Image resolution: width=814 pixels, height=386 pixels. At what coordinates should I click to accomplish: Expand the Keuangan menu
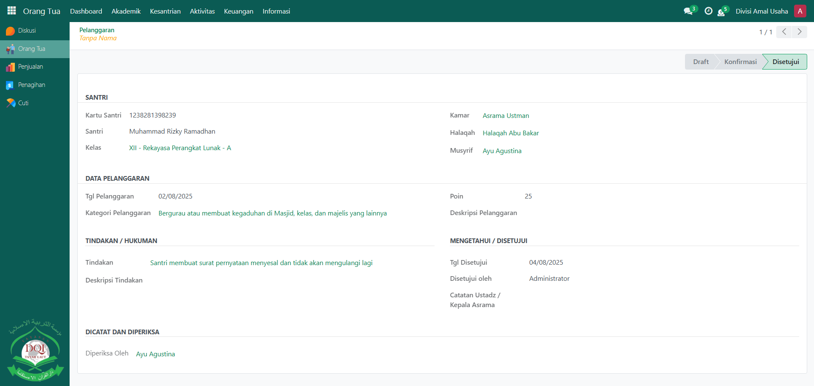239,11
